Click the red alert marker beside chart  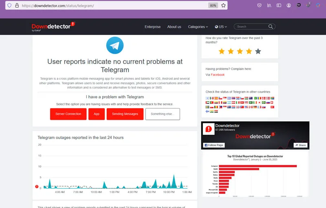tap(37, 186)
